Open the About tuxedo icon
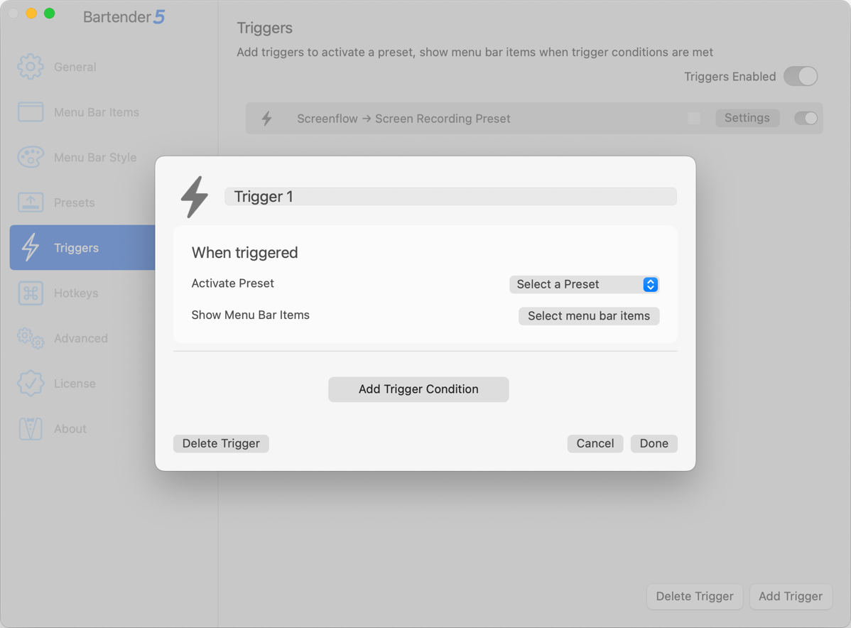This screenshot has width=851, height=628. pos(31,428)
